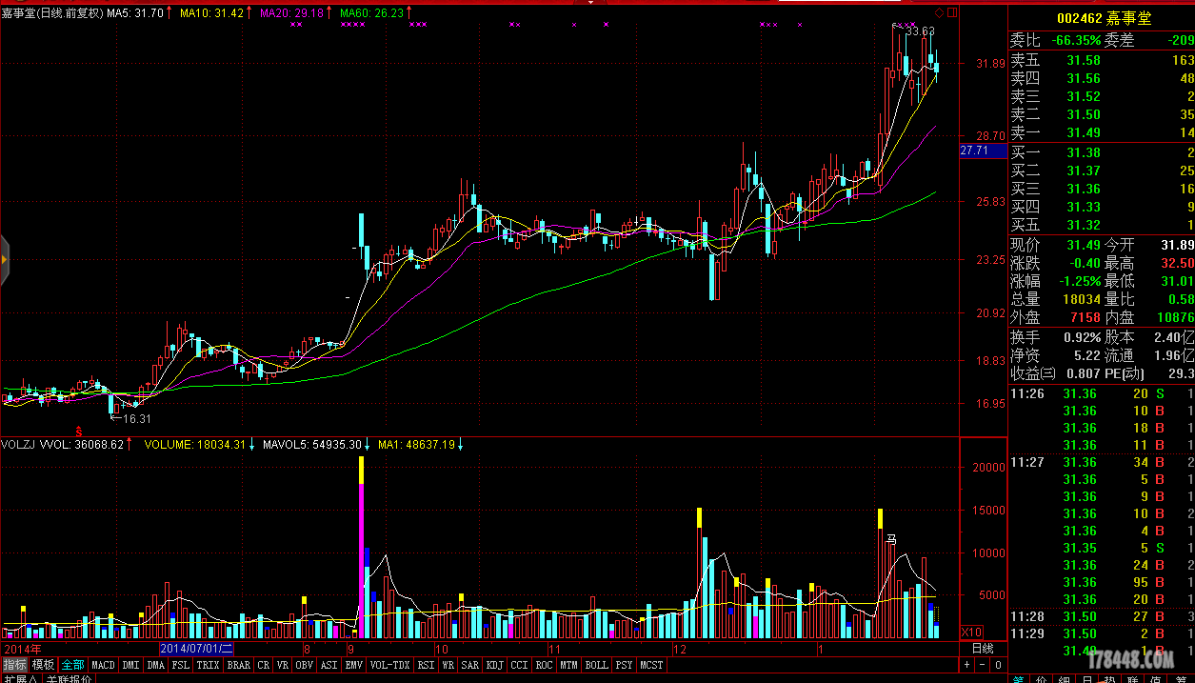This screenshot has height=683, width=1195.
Task: Switch to the FSL indicator
Action: pos(181,665)
